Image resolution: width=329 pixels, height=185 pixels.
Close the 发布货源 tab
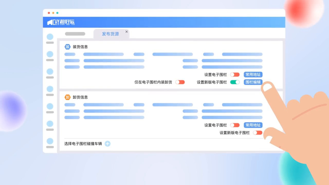click(x=126, y=32)
